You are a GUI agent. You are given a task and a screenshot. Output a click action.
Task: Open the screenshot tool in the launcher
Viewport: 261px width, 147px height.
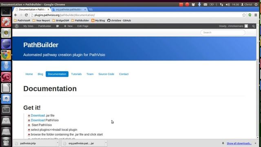pyautogui.click(x=6, y=99)
